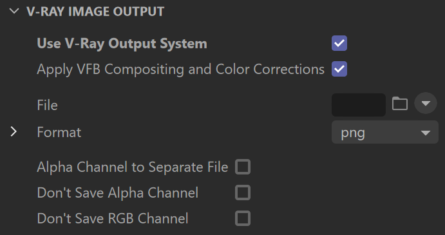Screen dimensions: 445x235
Task: Select the Use V-Ray Output System label
Action: (122, 44)
